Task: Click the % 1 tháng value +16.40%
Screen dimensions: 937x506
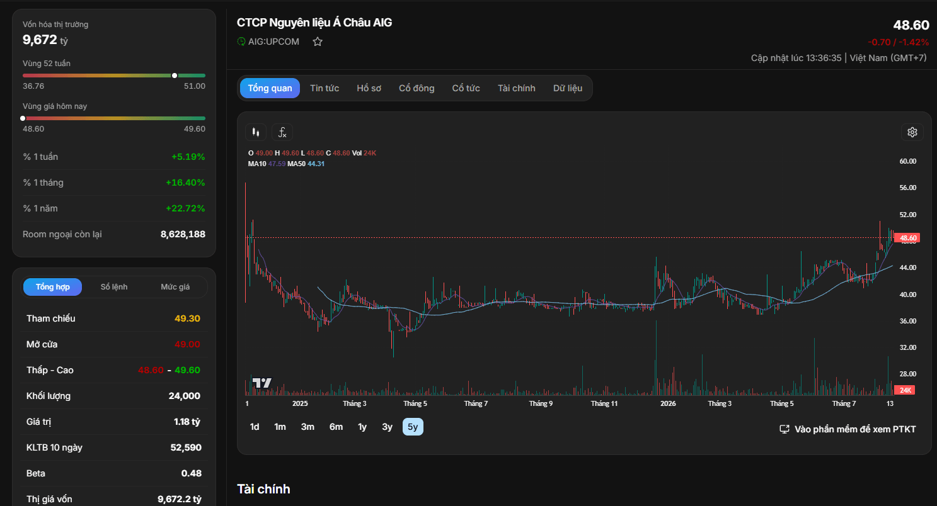Action: (x=185, y=183)
